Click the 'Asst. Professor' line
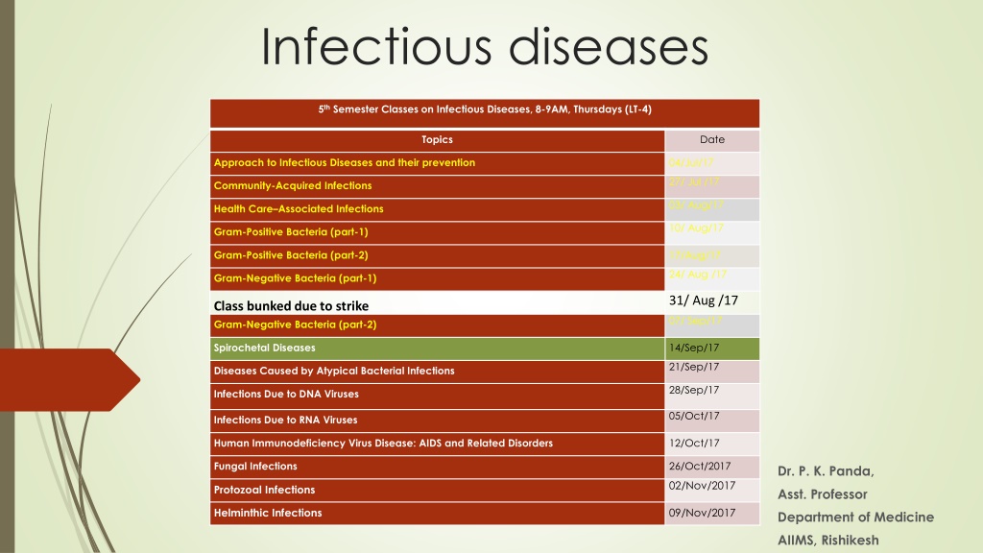983x553 pixels. [823, 494]
